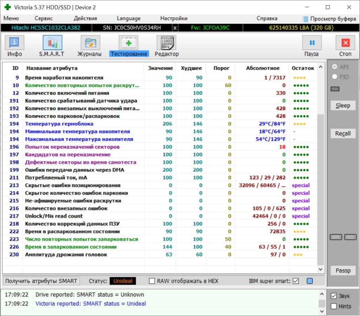Toggle the IBM super smart checkbox
This screenshot has width=360, height=316.
click(296, 281)
